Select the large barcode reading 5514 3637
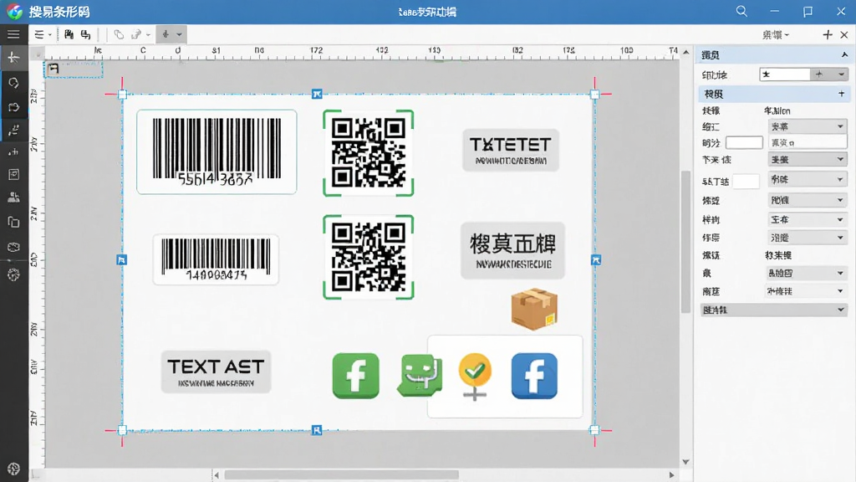Screen dimensions: 856x482 217,151
